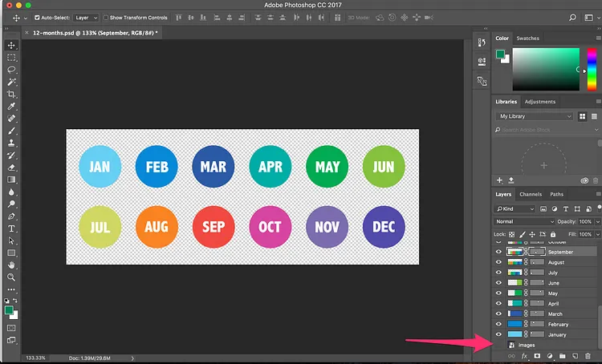Pick a hue on the spectrum slider

(592, 70)
